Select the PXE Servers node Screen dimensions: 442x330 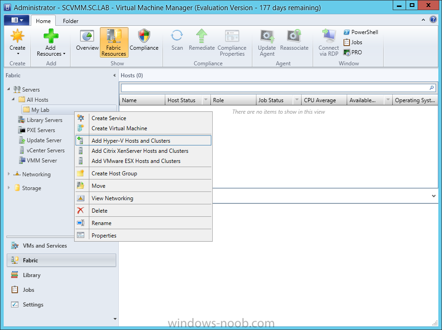click(36, 130)
